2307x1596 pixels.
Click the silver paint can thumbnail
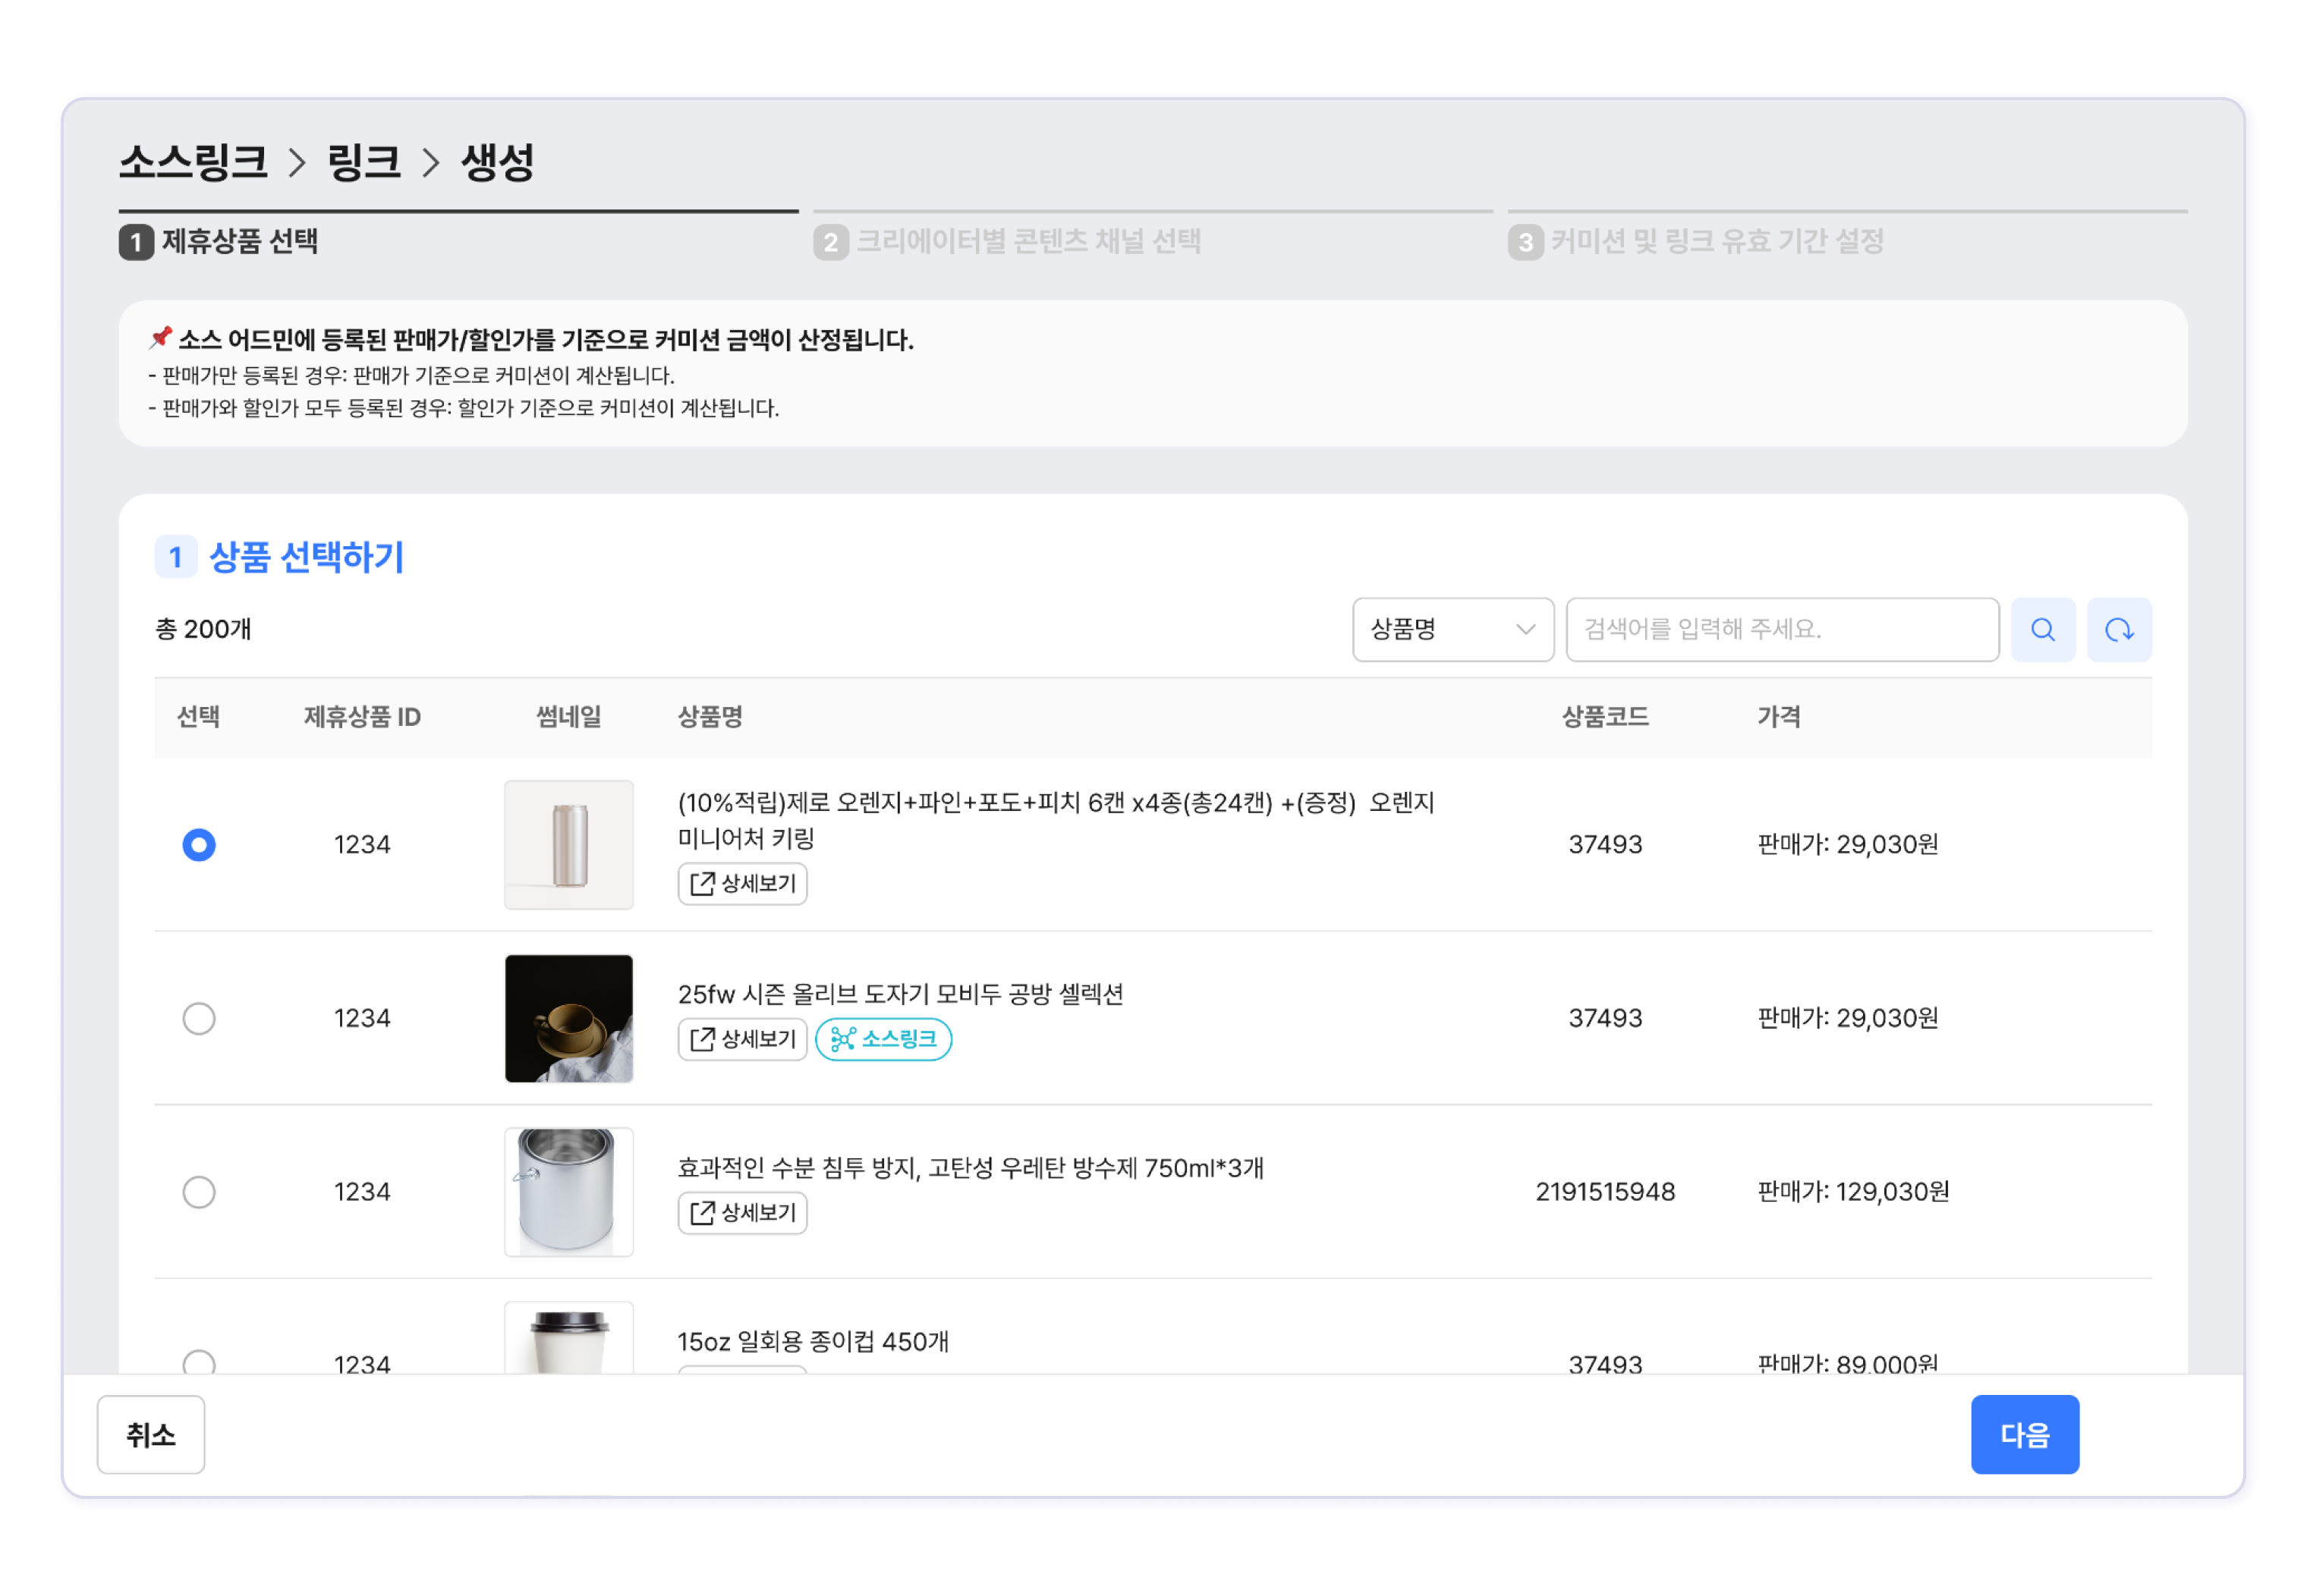[568, 1191]
